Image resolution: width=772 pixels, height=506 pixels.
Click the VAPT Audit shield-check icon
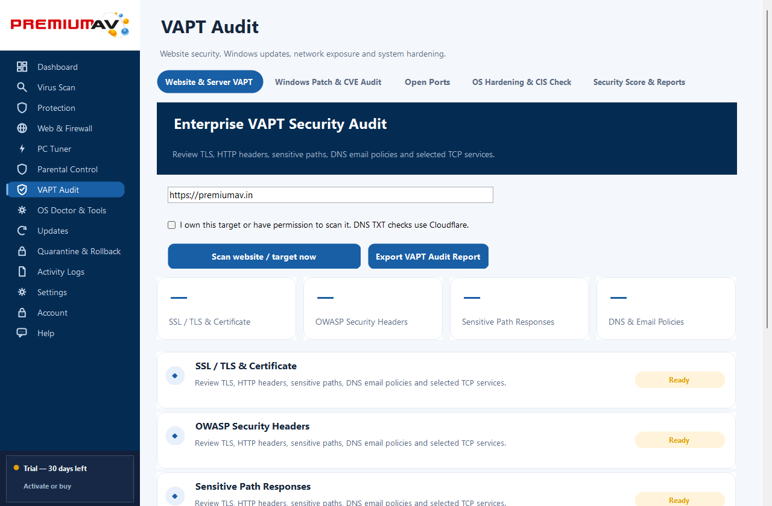click(22, 190)
